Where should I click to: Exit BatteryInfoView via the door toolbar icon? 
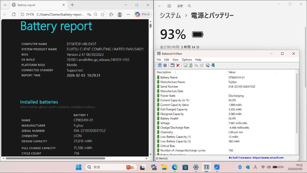[x=213, y=65]
